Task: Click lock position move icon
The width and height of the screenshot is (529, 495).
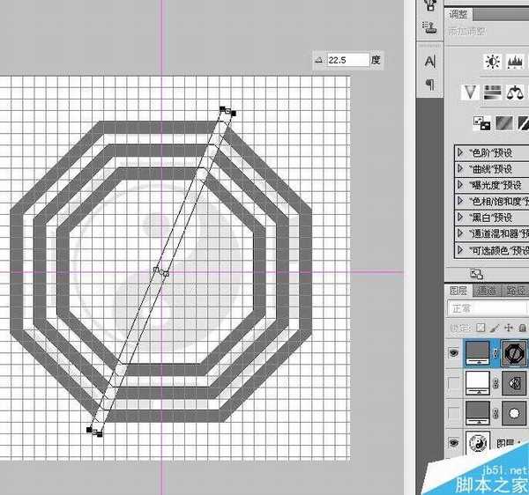Action: click(x=509, y=328)
